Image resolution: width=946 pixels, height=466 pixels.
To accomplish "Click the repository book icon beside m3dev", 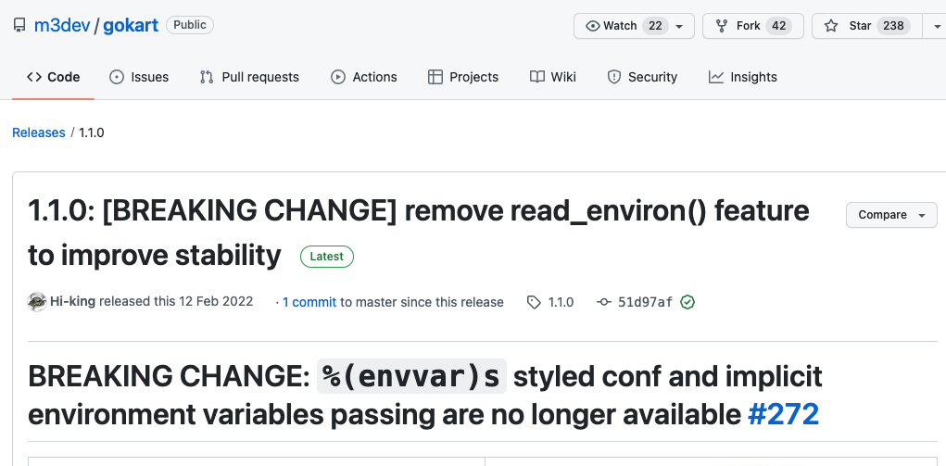I will [x=19, y=25].
